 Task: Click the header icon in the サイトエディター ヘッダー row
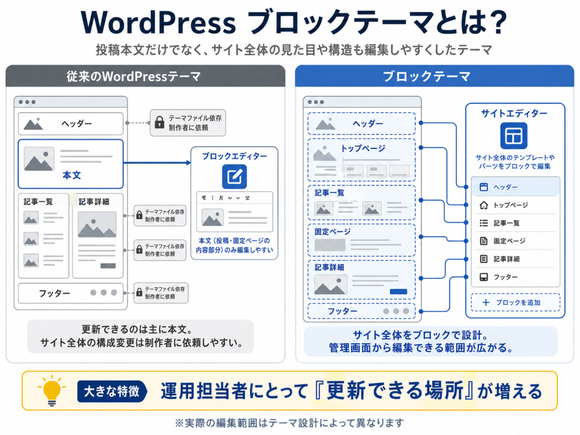point(484,187)
